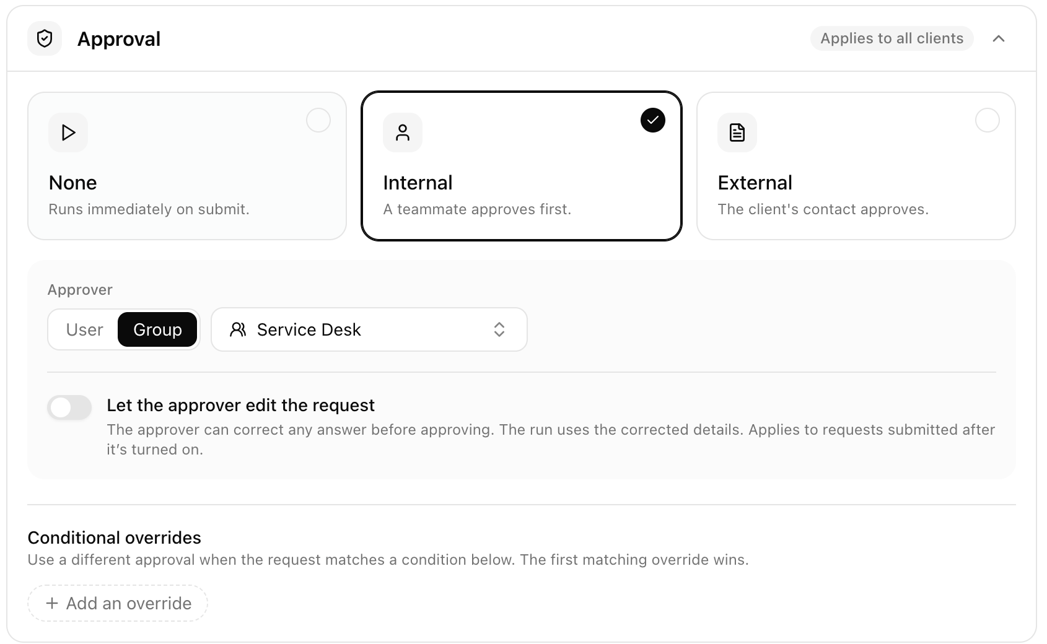Viewport: 1047px width, 644px height.
Task: Click the checked Internal radio indicator
Action: [653, 120]
